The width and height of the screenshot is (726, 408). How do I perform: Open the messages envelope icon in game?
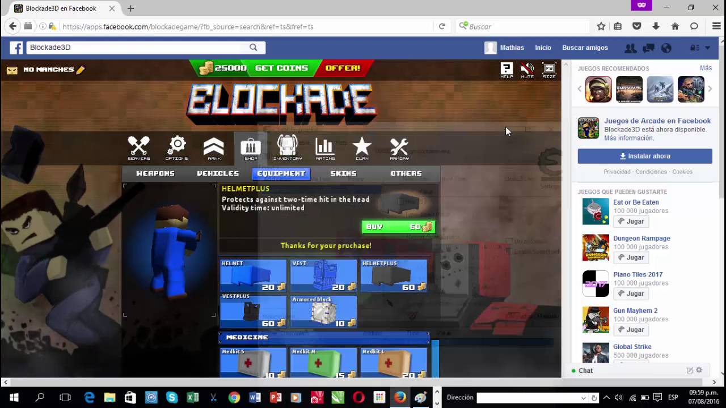[x=12, y=70]
